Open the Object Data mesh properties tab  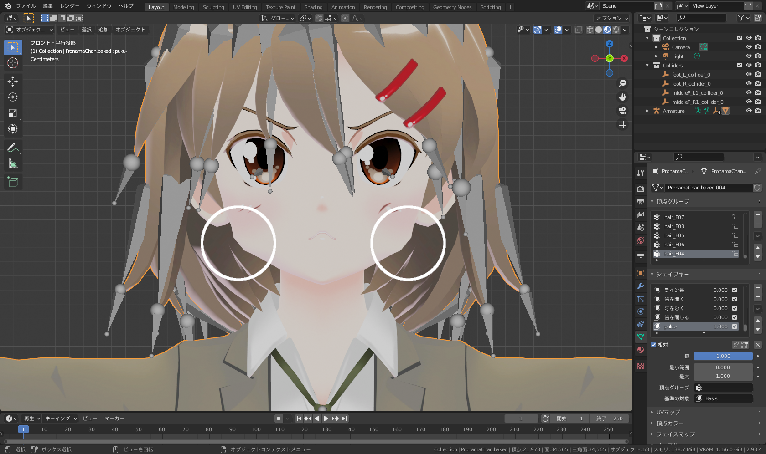(x=641, y=337)
